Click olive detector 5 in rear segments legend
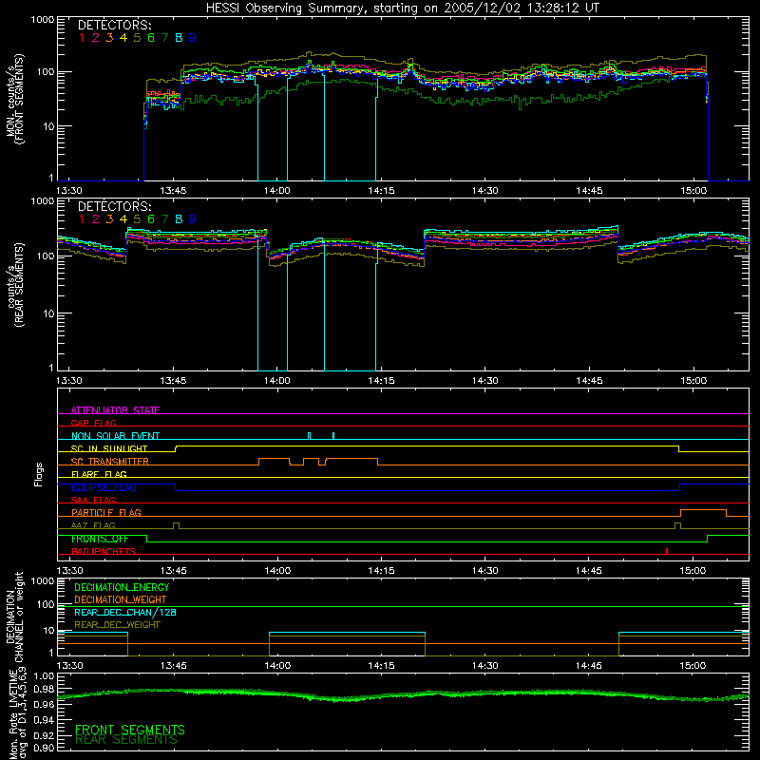760x760 pixels. coord(137,219)
